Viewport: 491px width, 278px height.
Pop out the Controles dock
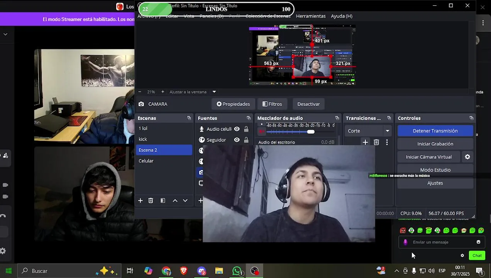(x=471, y=118)
